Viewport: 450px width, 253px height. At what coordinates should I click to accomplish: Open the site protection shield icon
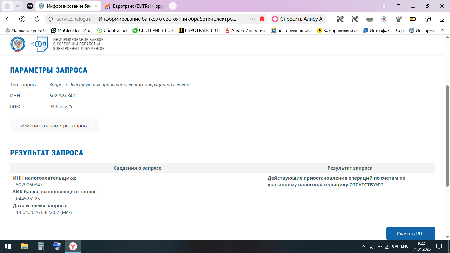pos(51,19)
